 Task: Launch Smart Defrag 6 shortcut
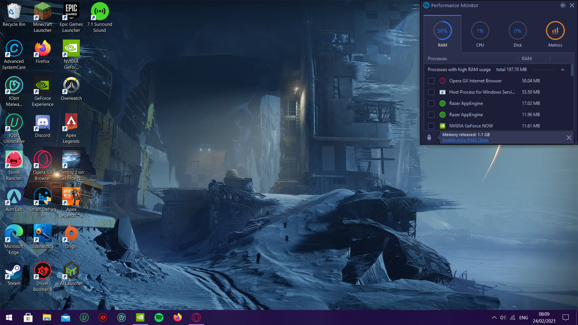(x=42, y=203)
